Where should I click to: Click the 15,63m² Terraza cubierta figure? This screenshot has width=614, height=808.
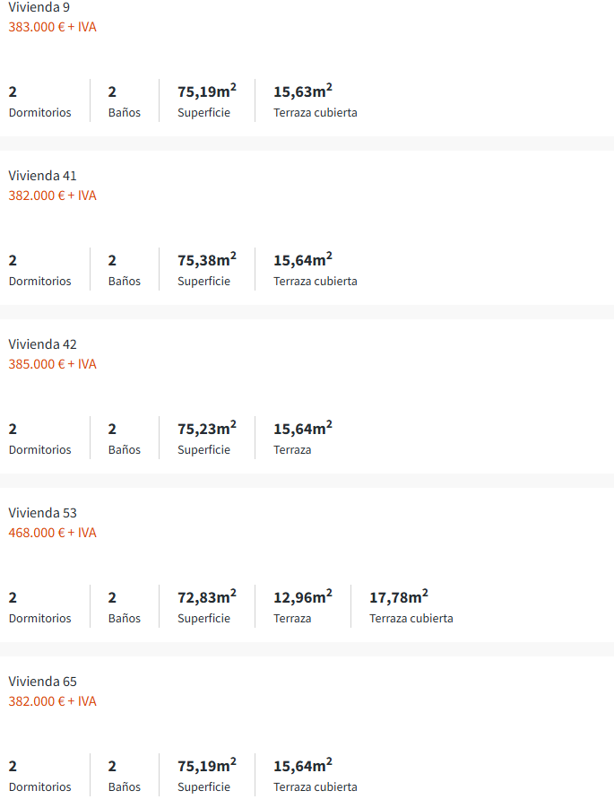click(x=302, y=91)
